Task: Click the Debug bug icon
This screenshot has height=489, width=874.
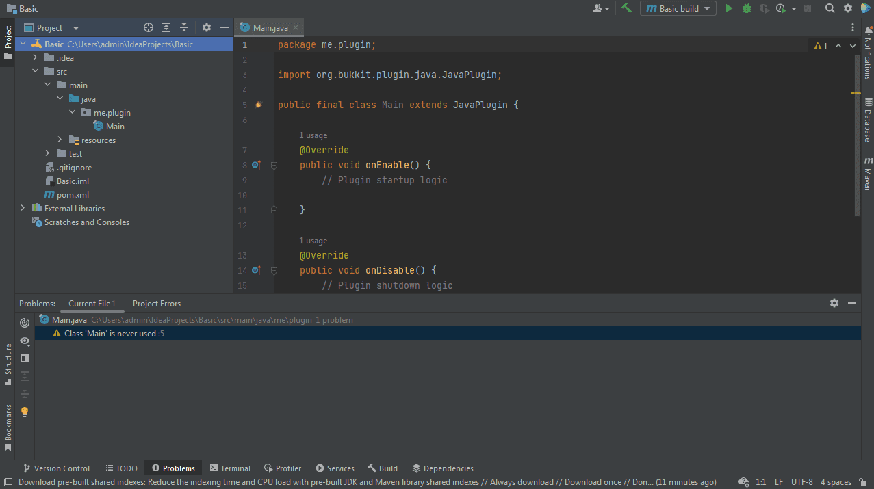Action: pos(747,8)
